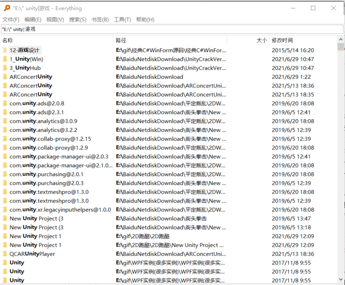The image size is (345, 285).
Task: Select com.unity.analytics@3.2.2 entry
Action: [43, 130]
